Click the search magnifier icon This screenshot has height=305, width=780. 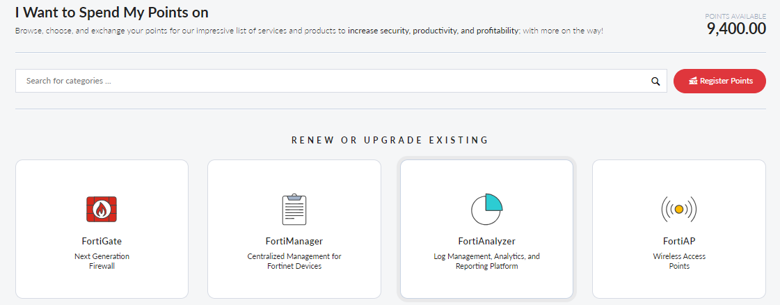[655, 81]
